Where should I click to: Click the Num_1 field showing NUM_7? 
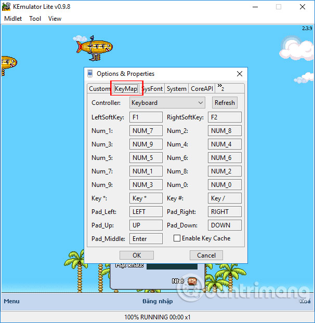point(146,130)
